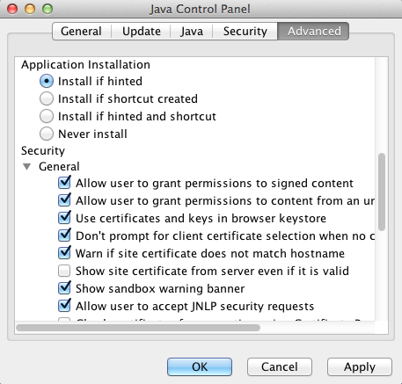Open the Security tab
The image size is (402, 384).
click(x=245, y=31)
